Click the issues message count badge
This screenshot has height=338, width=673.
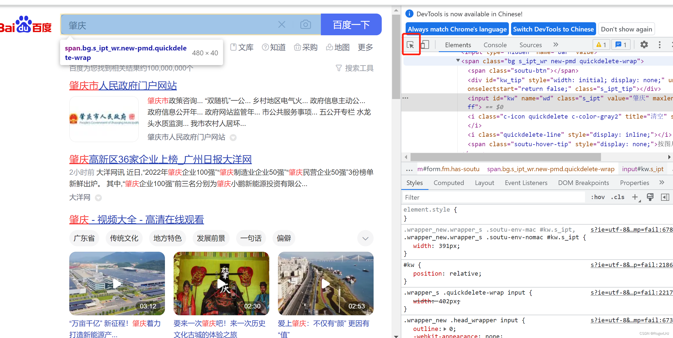621,45
